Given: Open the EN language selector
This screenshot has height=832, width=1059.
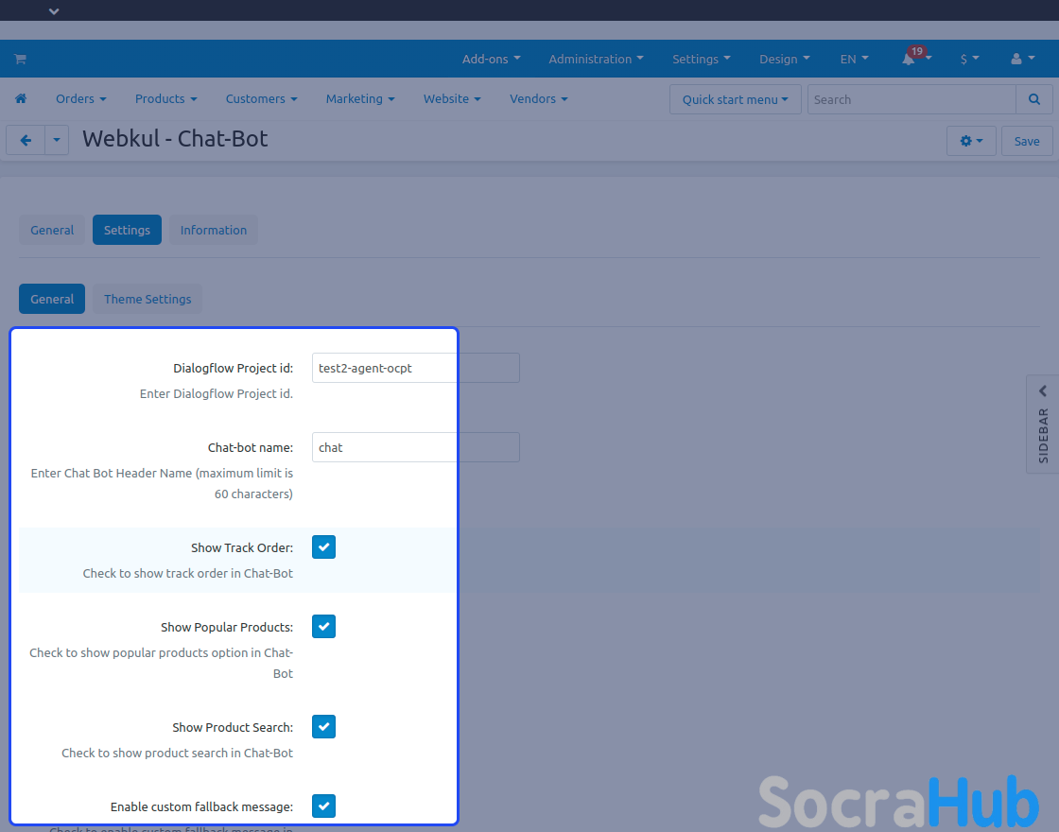Looking at the screenshot, I should coord(855,59).
